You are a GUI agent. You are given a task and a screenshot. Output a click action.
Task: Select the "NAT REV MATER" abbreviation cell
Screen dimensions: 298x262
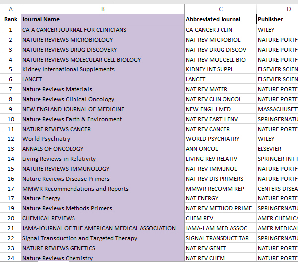coord(220,89)
